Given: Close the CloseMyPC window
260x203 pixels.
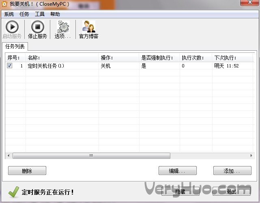Looking at the screenshot, I should 249,2.
